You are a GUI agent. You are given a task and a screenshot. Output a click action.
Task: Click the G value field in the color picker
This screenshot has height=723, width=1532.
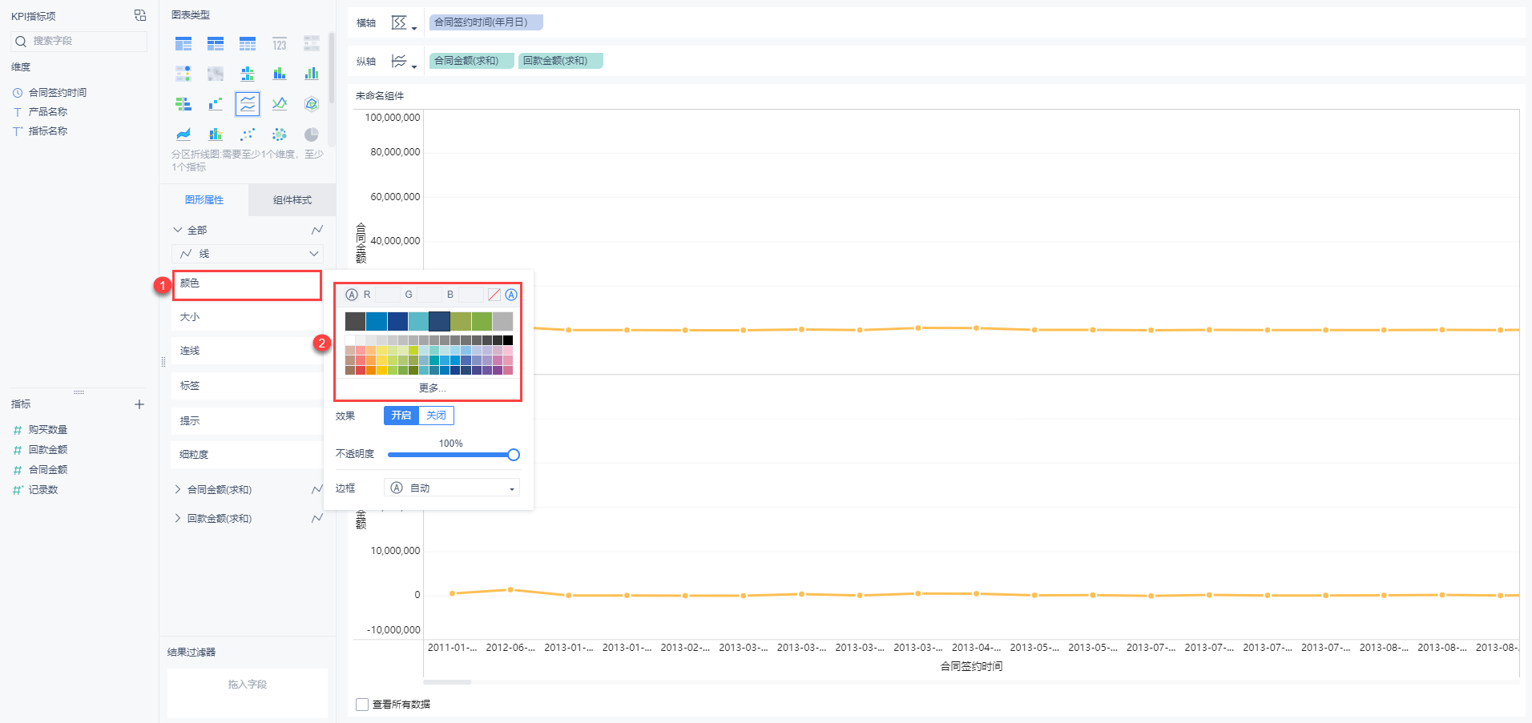[x=429, y=295]
